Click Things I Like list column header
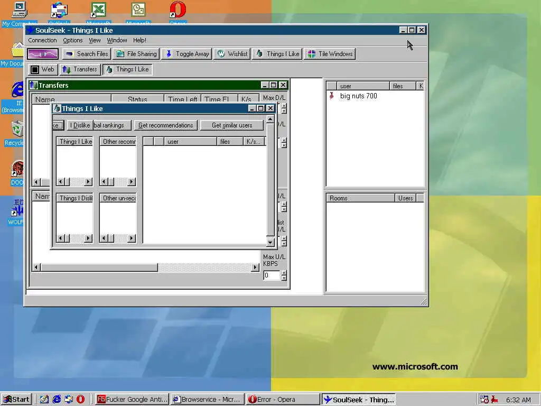The width and height of the screenshot is (541, 406). 75,142
